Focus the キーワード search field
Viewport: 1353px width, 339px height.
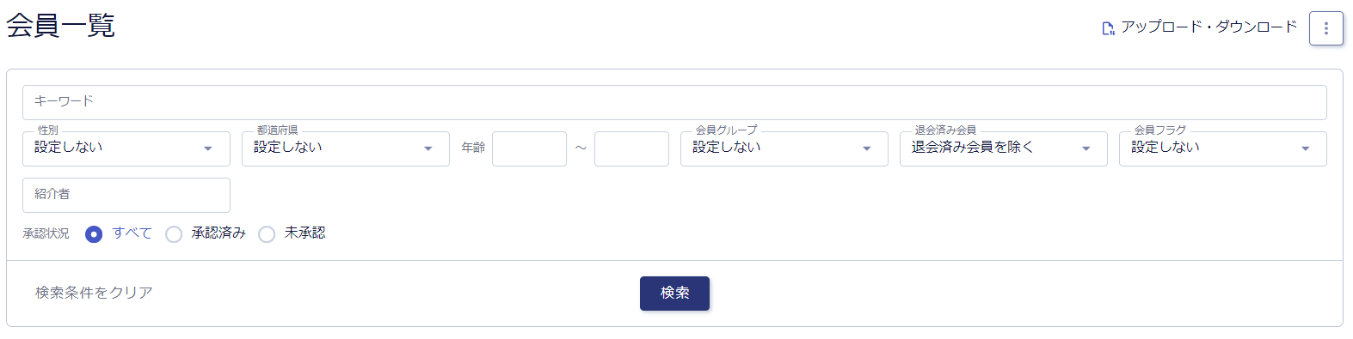click(674, 102)
